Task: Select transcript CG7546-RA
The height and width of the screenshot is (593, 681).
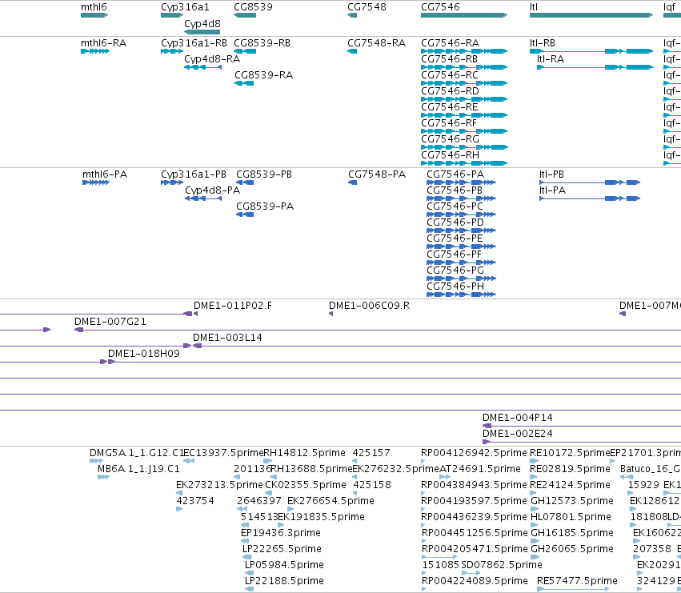Action: [x=464, y=51]
